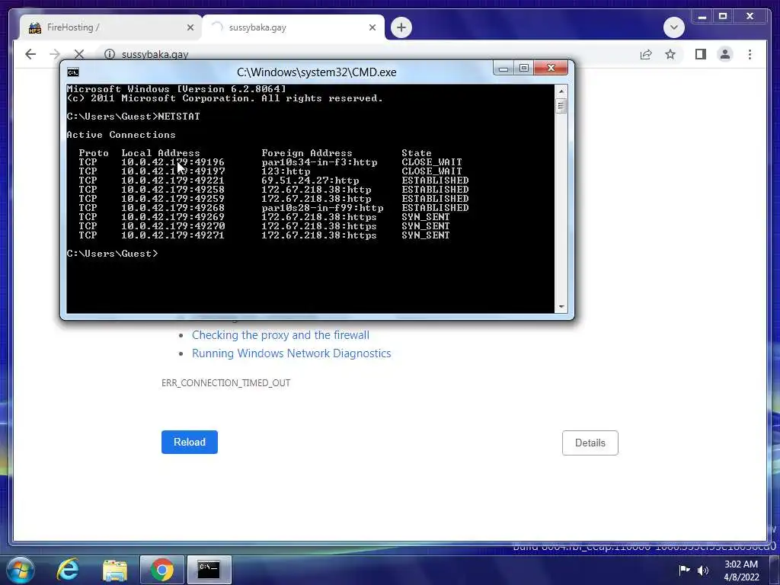Image resolution: width=780 pixels, height=585 pixels.
Task: Toggle Chrome side panel
Action: 701,54
